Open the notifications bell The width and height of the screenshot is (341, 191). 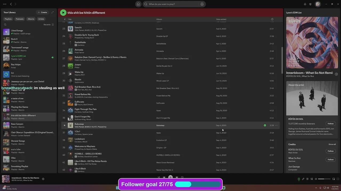click(305, 4)
